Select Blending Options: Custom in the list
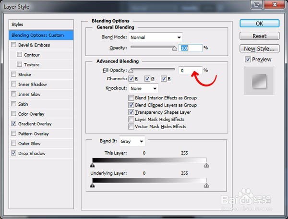The height and width of the screenshot is (219, 288). tap(41, 35)
